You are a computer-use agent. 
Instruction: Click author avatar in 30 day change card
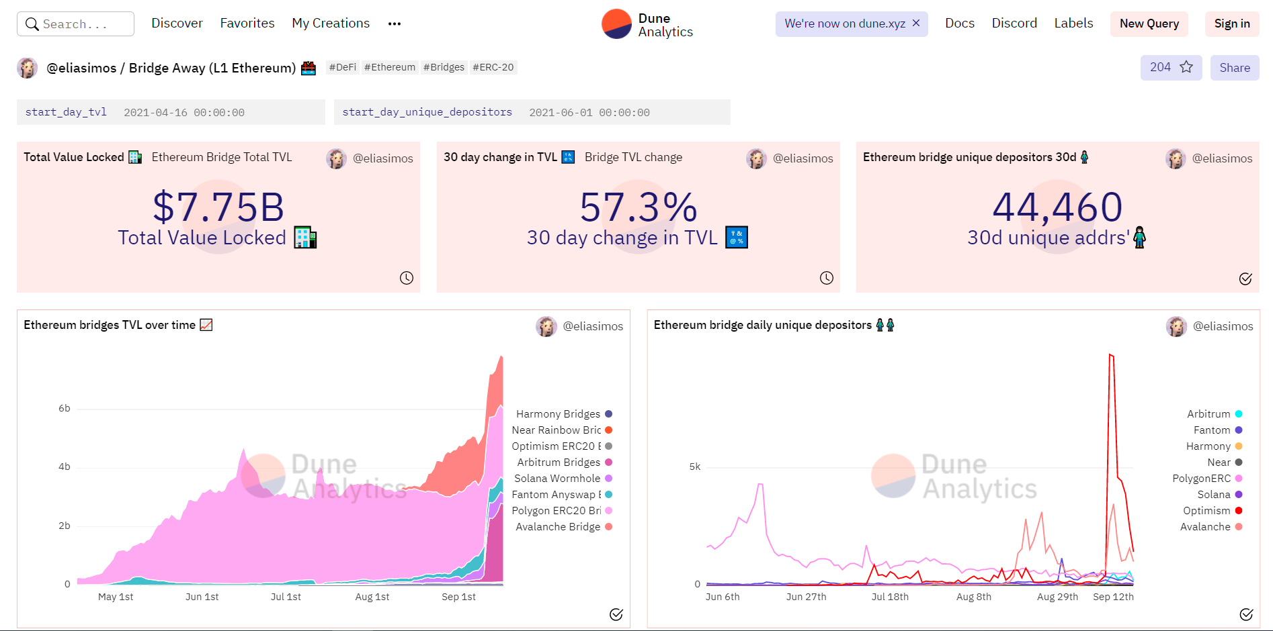pyautogui.click(x=757, y=158)
